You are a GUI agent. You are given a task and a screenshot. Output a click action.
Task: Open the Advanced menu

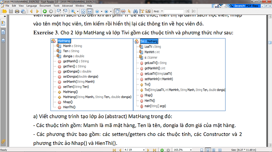(x=67, y=6)
